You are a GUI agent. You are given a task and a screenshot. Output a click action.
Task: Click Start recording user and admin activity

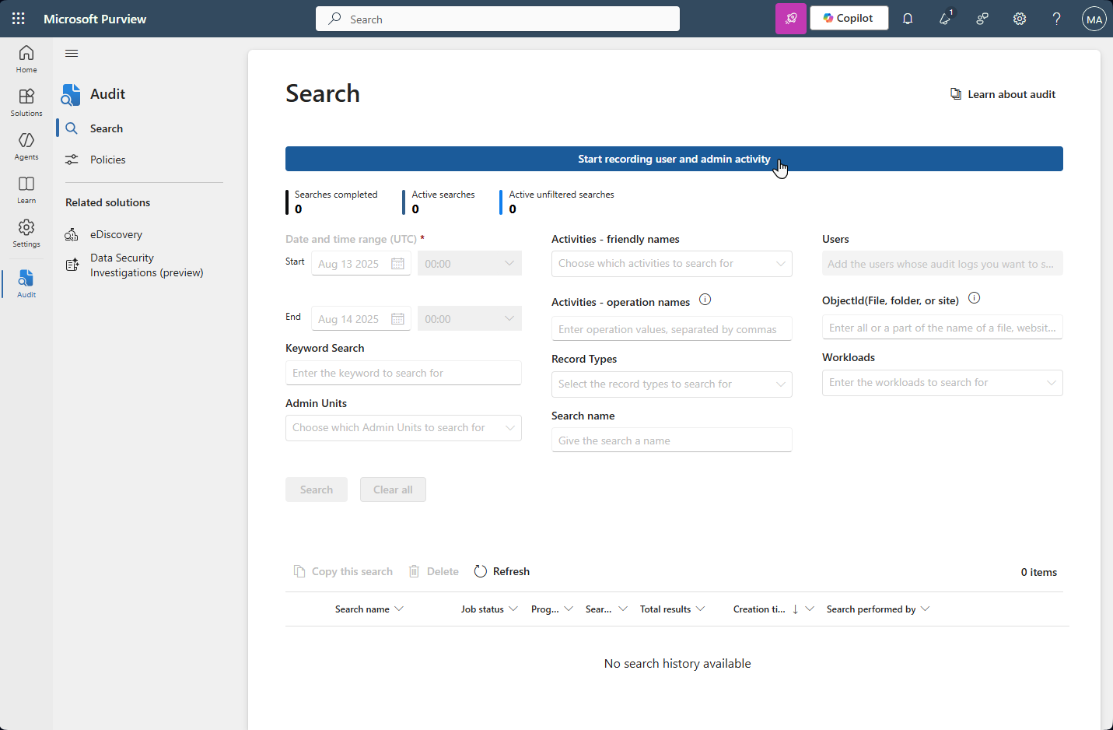tap(674, 158)
